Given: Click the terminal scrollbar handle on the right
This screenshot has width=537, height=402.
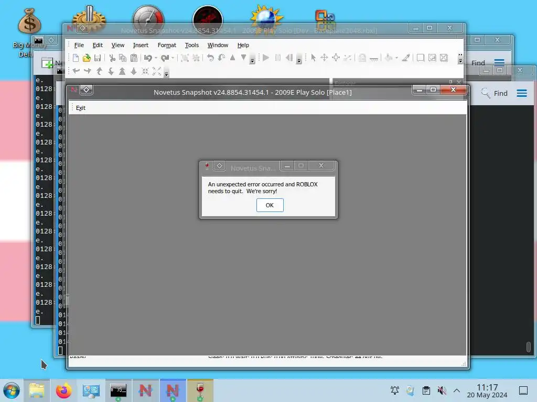Looking at the screenshot, I should (x=529, y=347).
